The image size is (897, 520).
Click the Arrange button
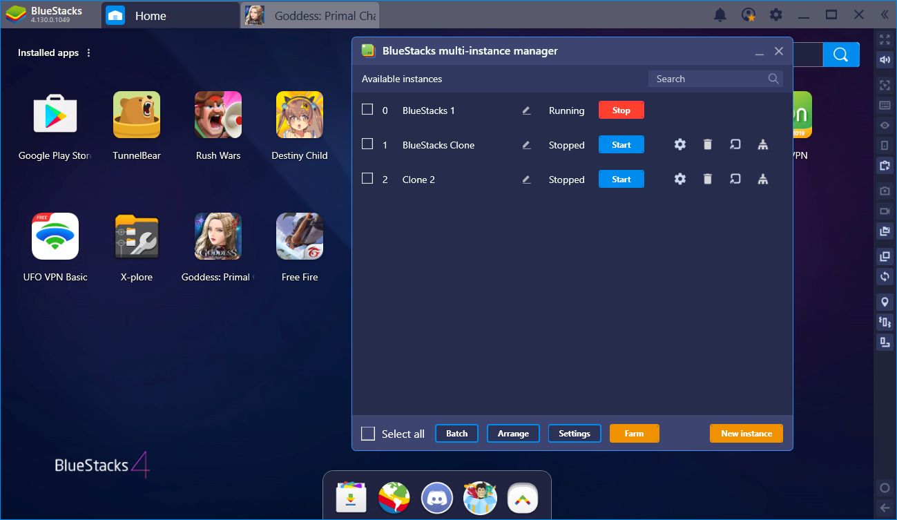point(513,433)
